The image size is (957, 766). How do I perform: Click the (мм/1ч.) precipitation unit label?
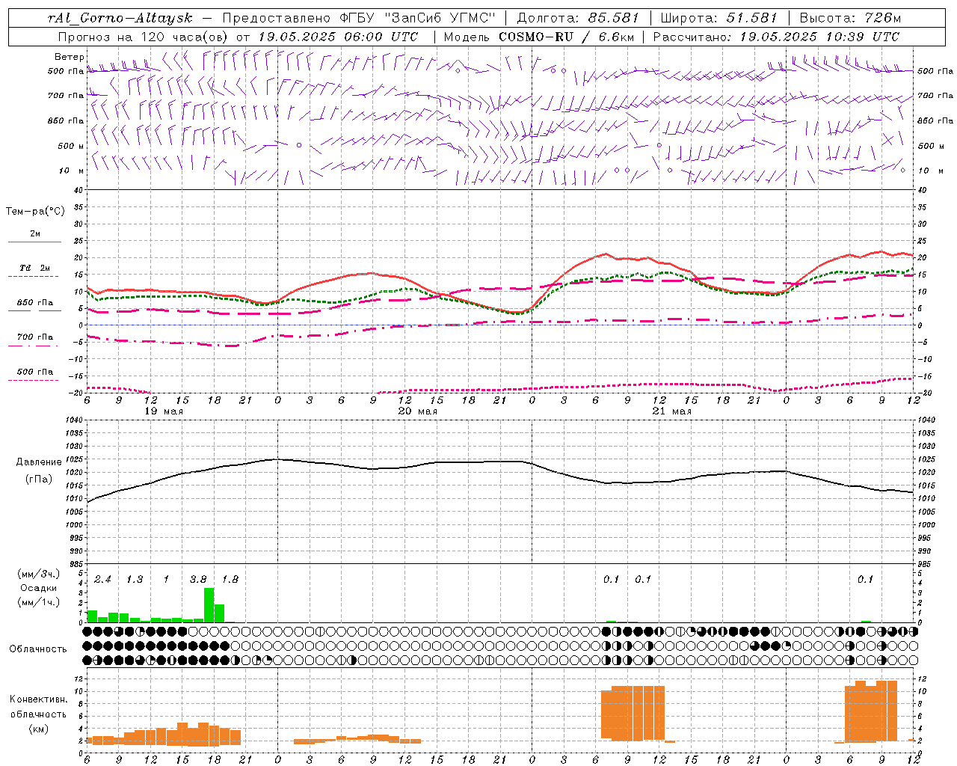(38, 602)
